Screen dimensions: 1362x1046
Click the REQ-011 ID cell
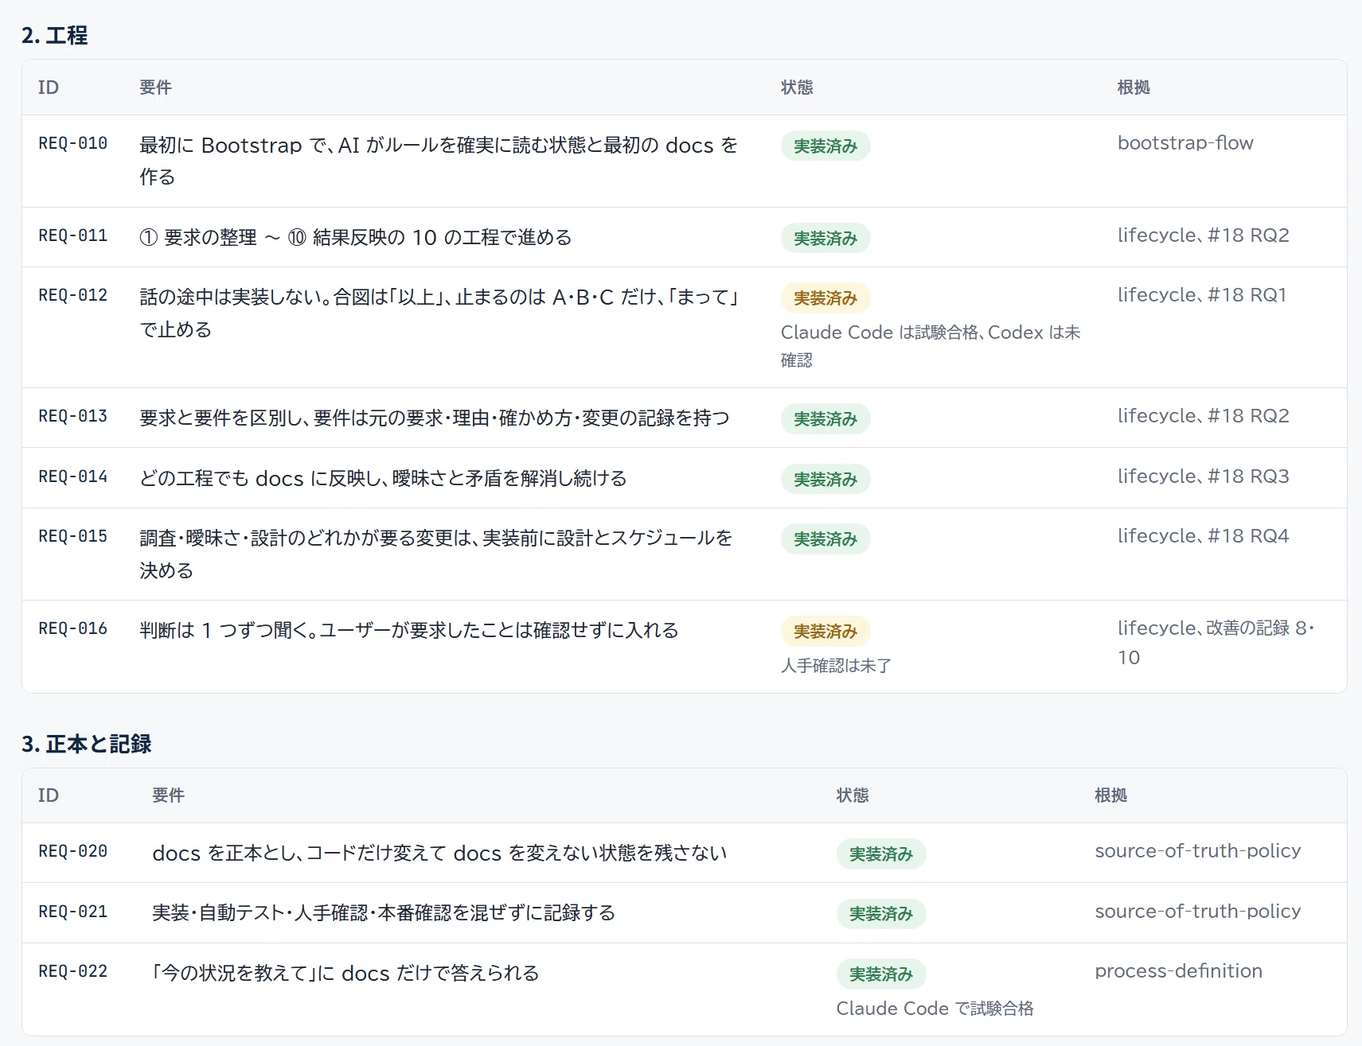(x=72, y=235)
